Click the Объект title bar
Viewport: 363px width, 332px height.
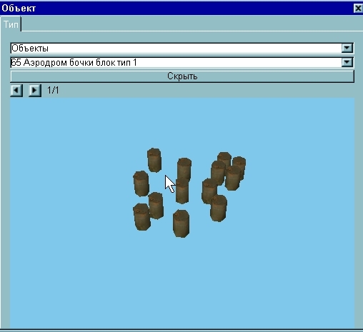pos(176,9)
